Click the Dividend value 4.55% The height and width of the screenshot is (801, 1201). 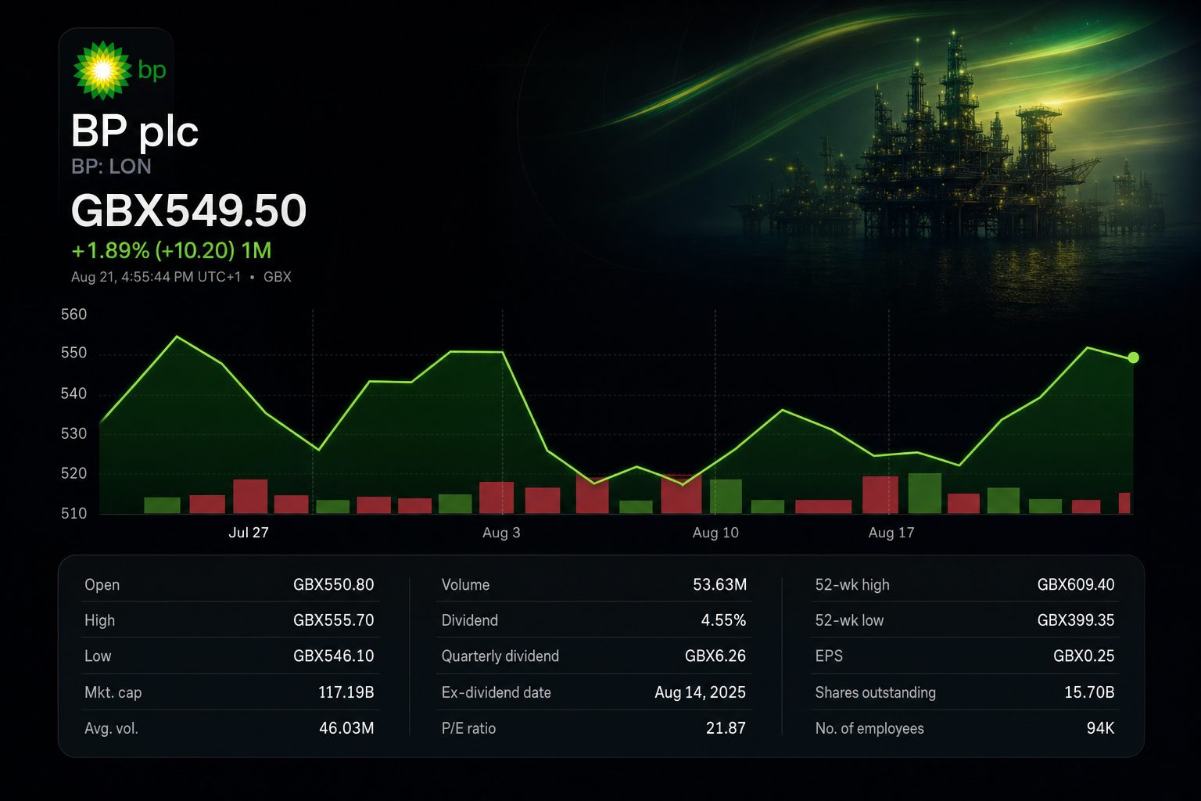tap(724, 620)
